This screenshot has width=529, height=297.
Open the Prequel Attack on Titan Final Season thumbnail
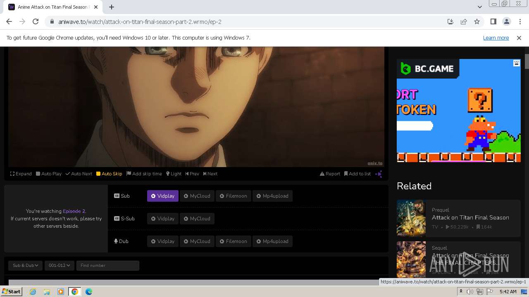pyautogui.click(x=411, y=219)
